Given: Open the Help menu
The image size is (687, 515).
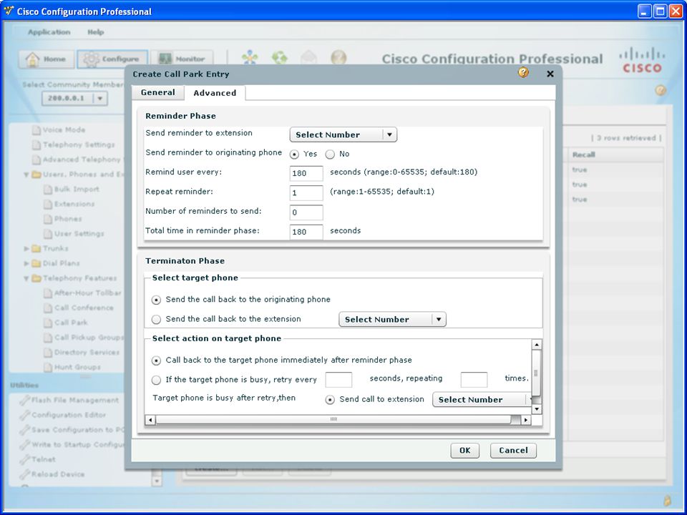Looking at the screenshot, I should tap(95, 32).
